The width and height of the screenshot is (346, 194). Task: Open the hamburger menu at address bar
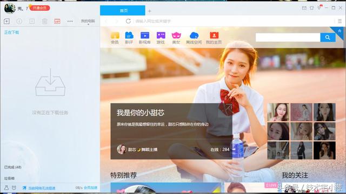click(x=340, y=21)
